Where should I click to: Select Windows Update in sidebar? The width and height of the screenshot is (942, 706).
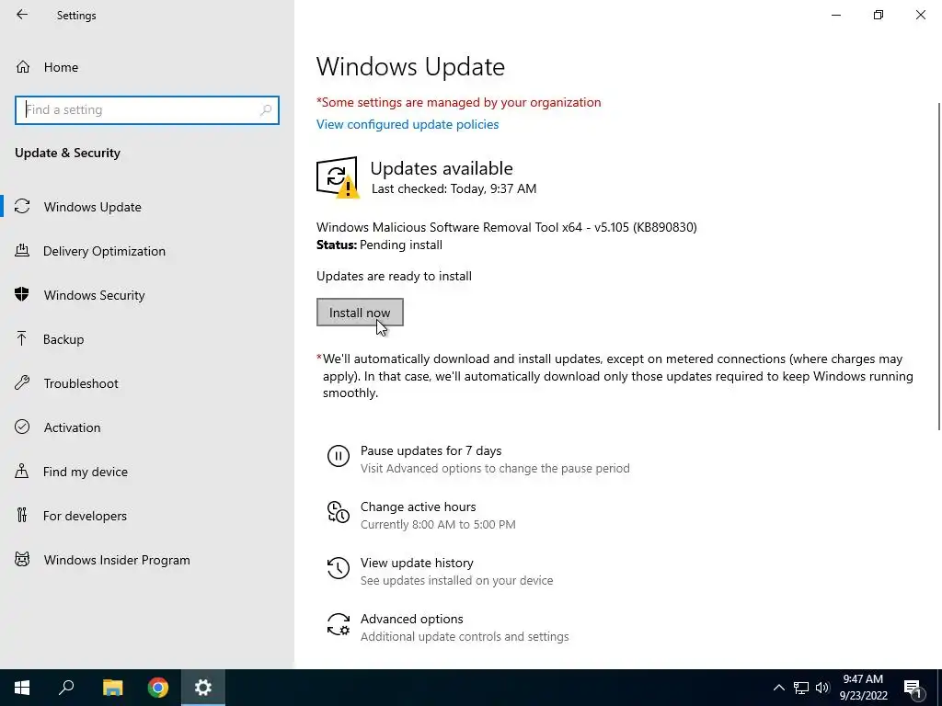pyautogui.click(x=147, y=207)
